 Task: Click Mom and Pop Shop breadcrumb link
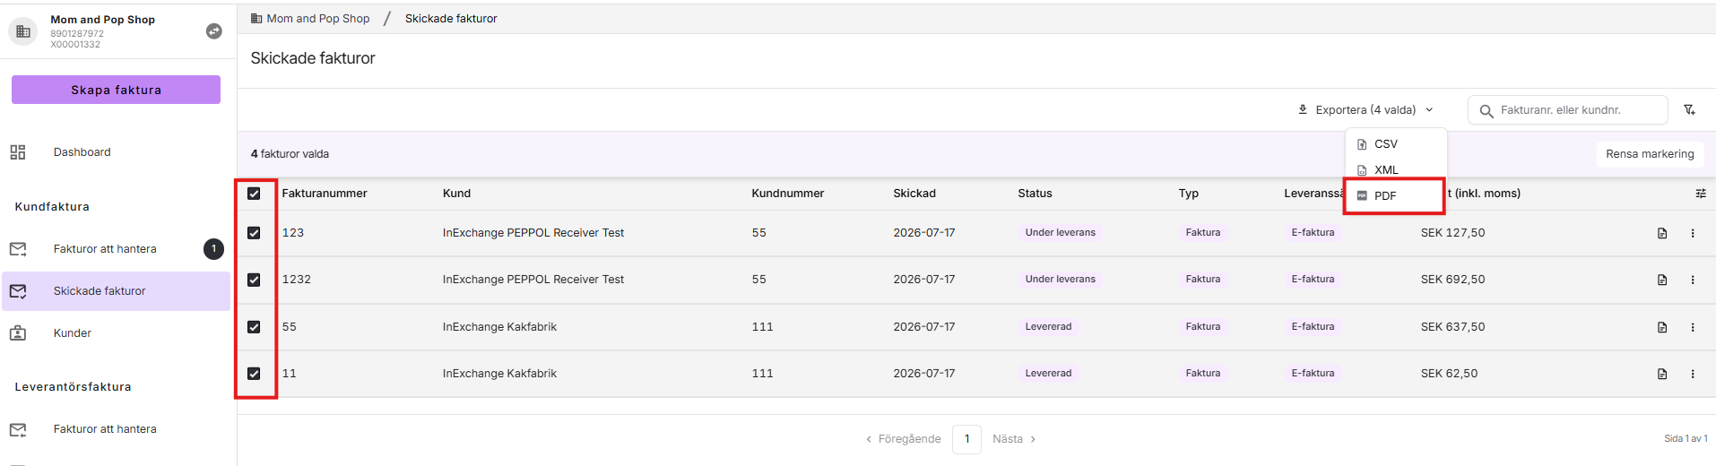(317, 18)
